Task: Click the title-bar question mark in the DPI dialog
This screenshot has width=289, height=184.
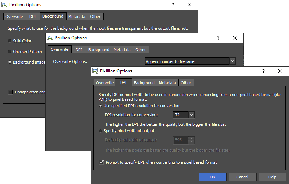Action: [x=263, y=71]
